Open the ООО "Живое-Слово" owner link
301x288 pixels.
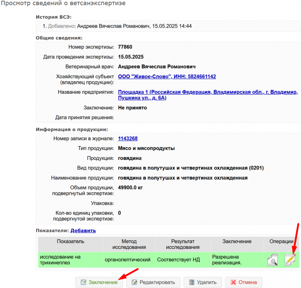pyautogui.click(x=167, y=77)
